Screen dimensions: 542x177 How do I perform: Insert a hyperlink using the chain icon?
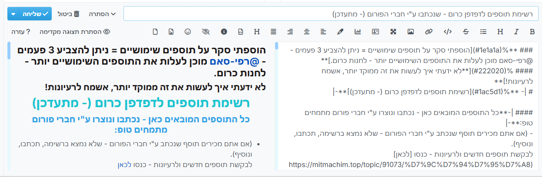pyautogui.click(x=429, y=31)
